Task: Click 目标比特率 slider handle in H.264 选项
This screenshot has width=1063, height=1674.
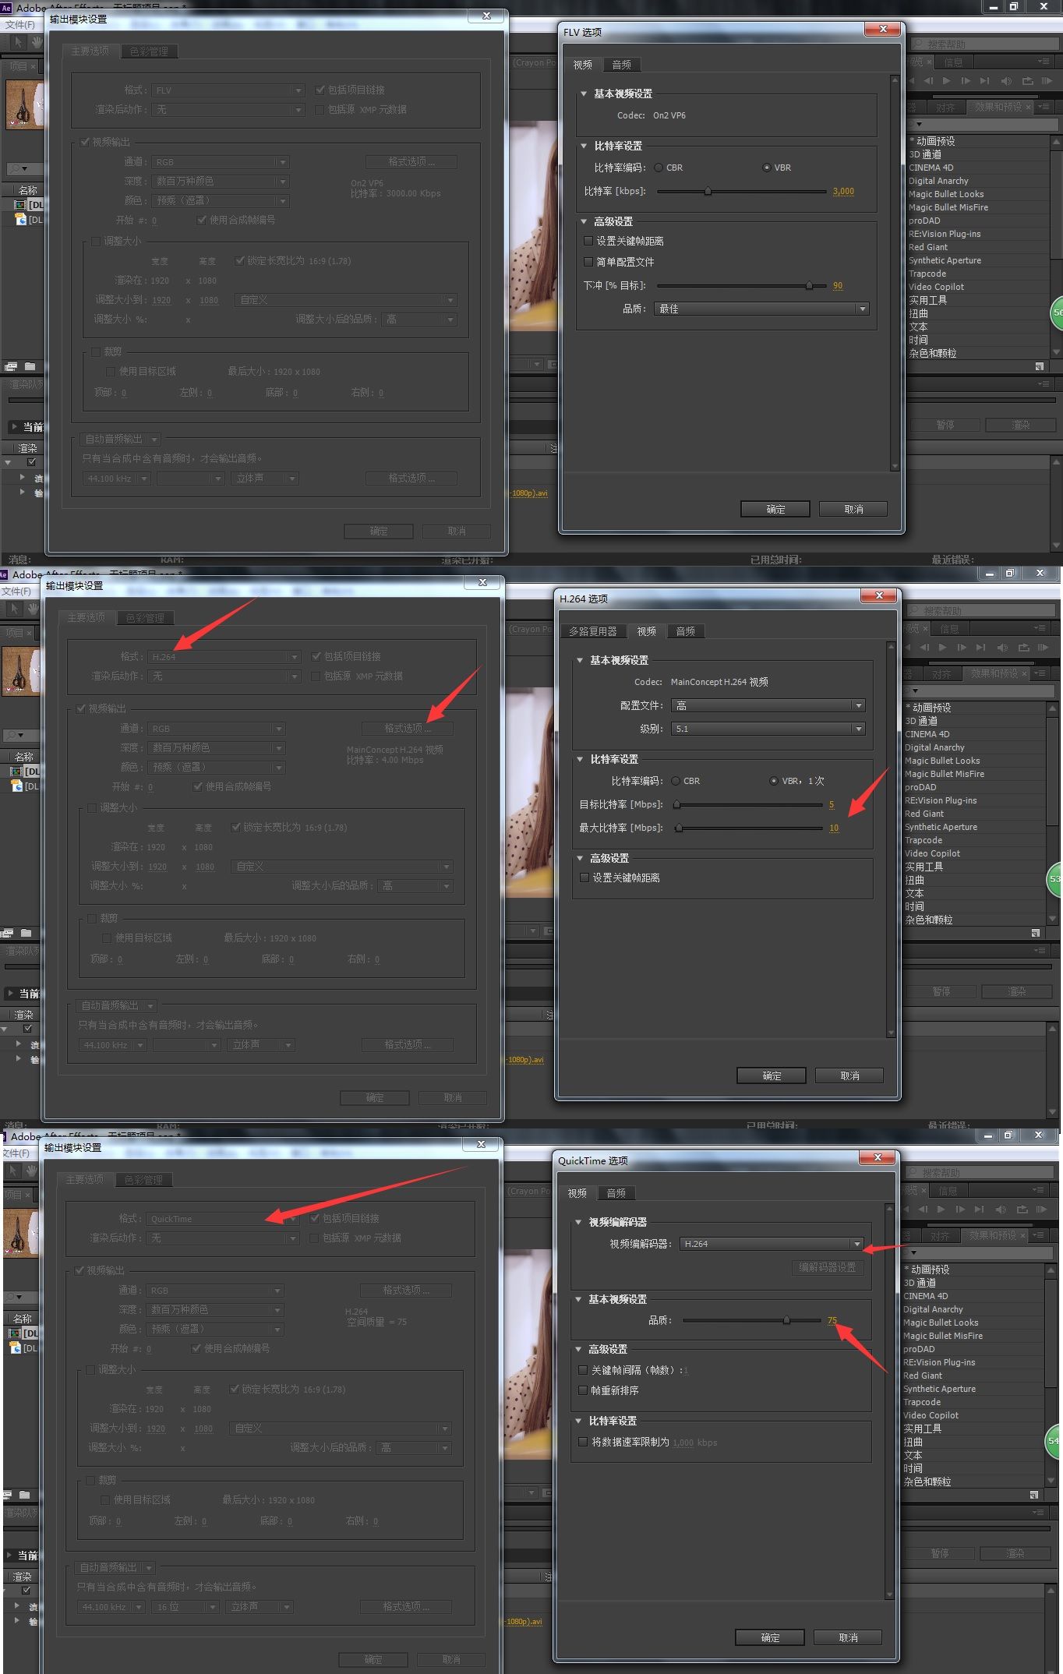Action: 676,804
